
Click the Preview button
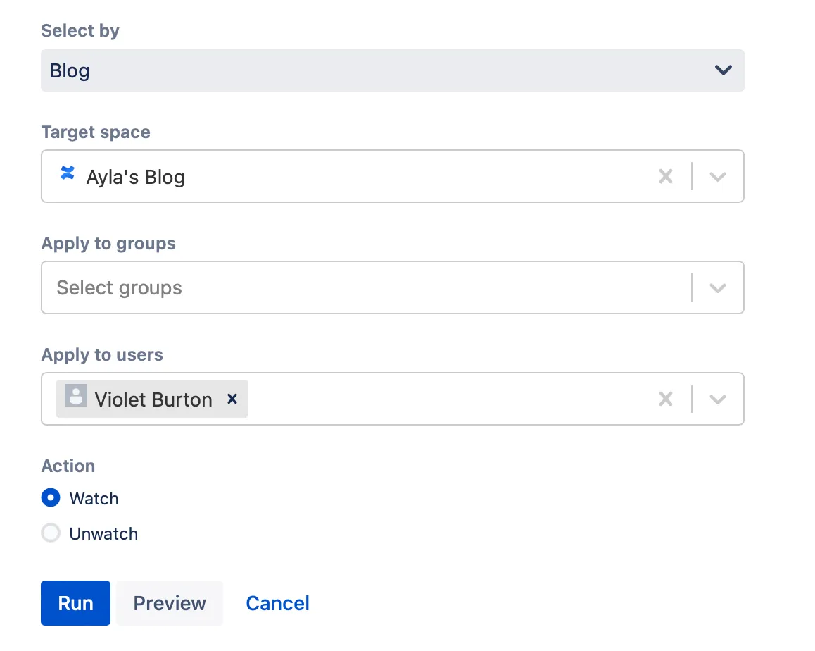pos(170,603)
